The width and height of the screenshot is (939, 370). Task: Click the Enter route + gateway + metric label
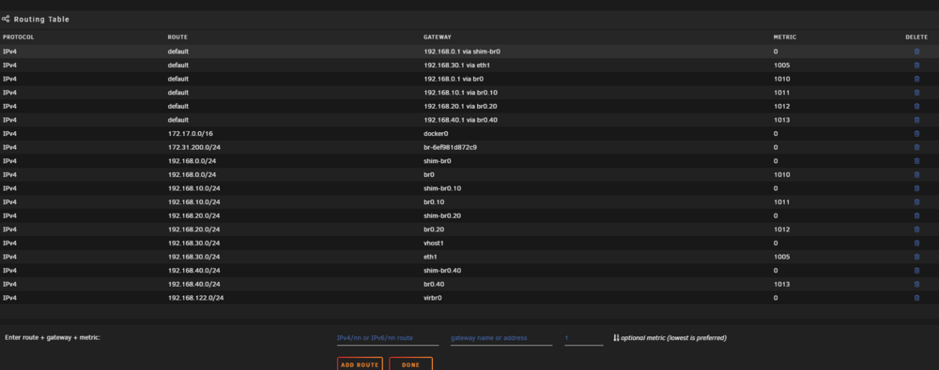tap(53, 338)
